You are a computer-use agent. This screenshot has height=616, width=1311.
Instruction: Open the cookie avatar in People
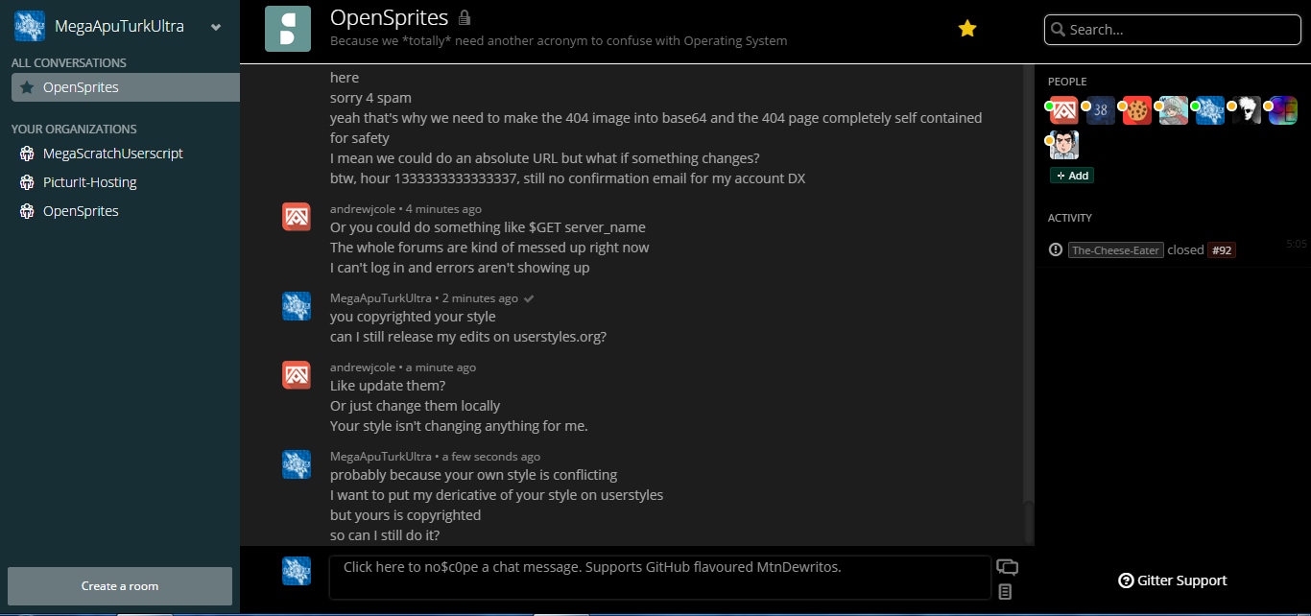coord(1137,110)
